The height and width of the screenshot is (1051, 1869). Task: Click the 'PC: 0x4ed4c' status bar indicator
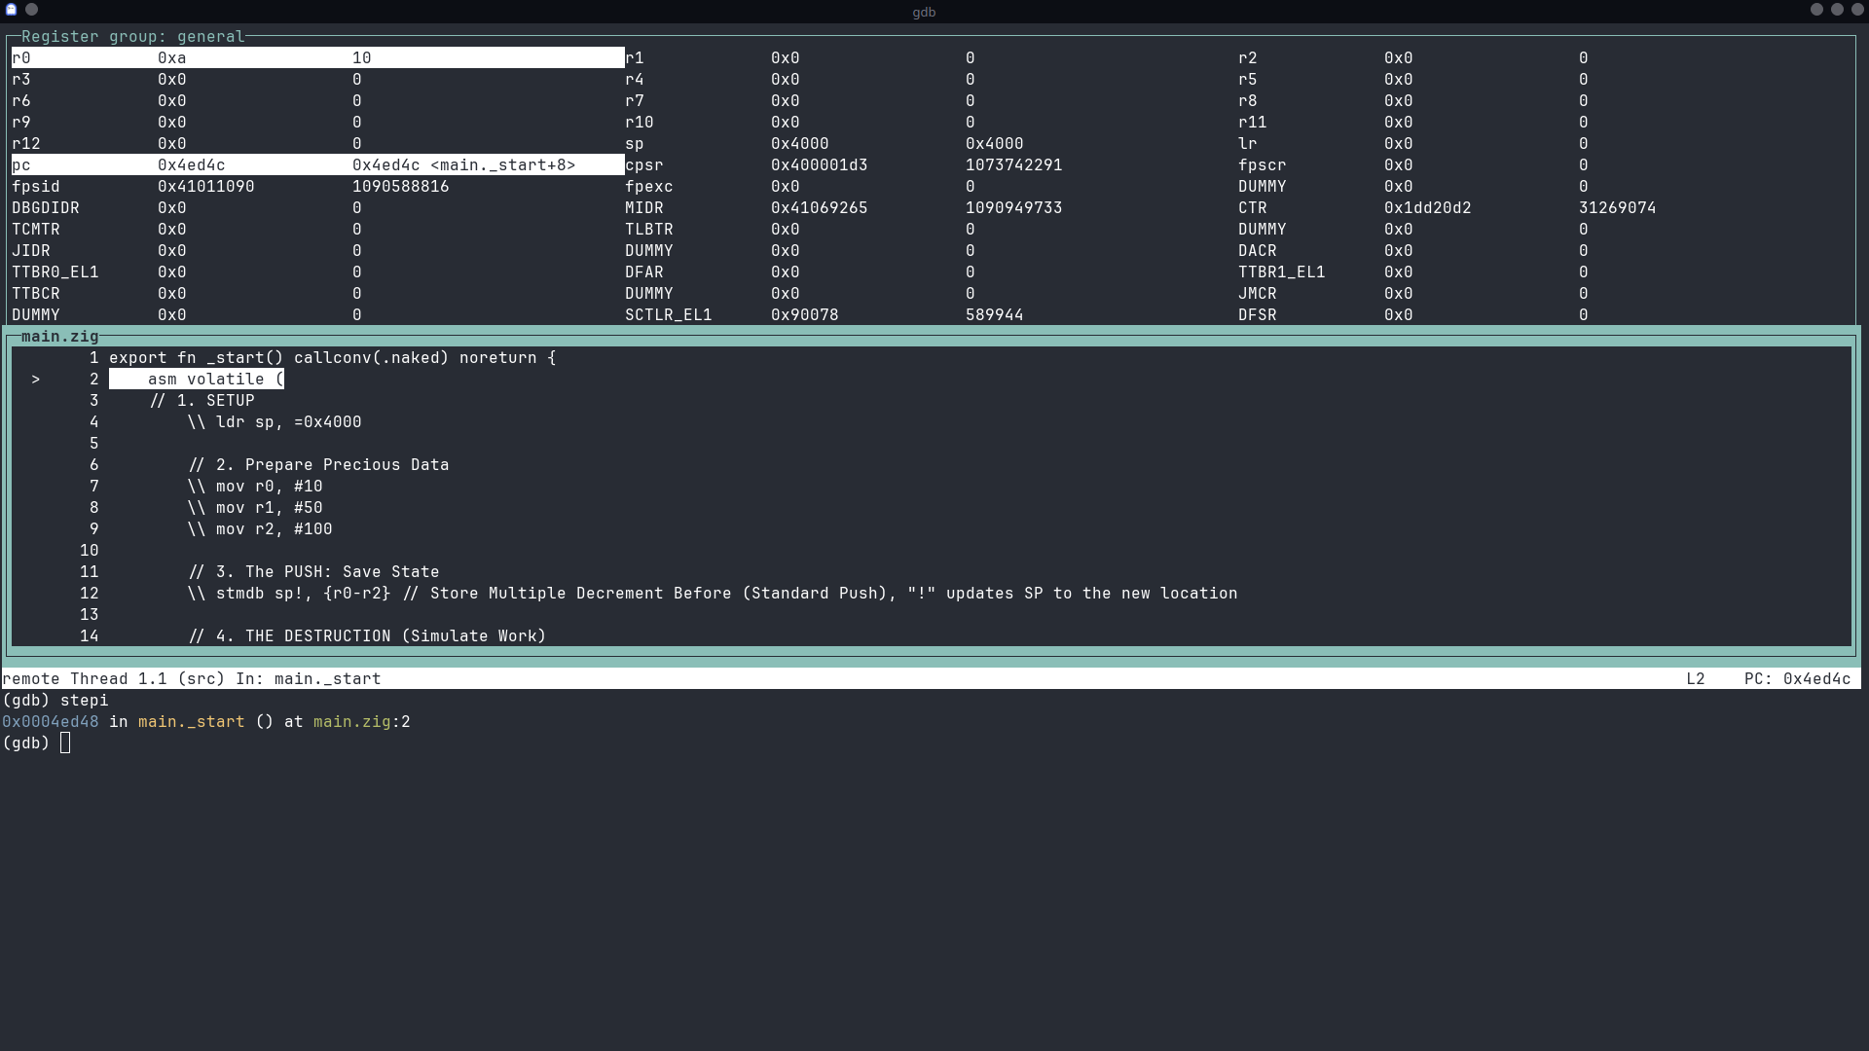point(1797,679)
